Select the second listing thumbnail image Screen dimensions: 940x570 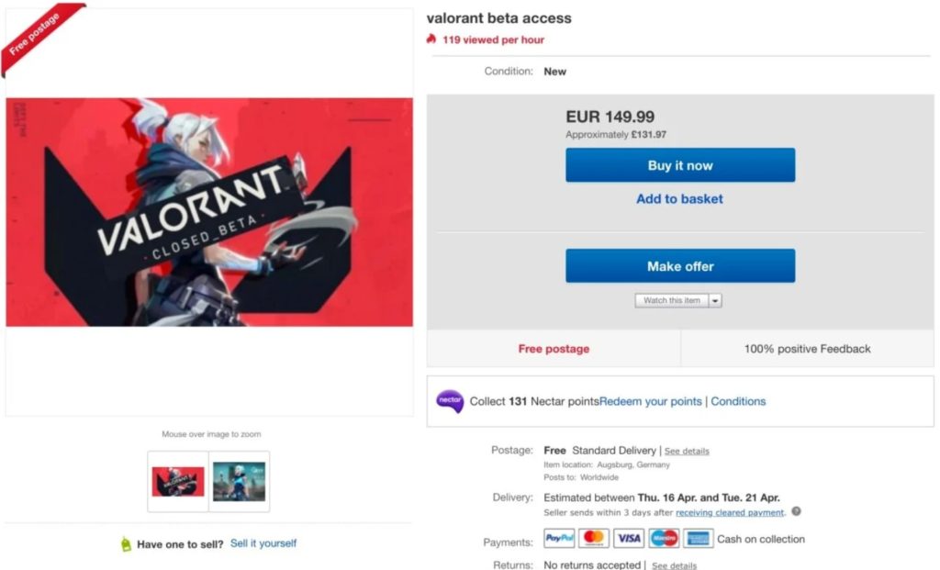239,482
